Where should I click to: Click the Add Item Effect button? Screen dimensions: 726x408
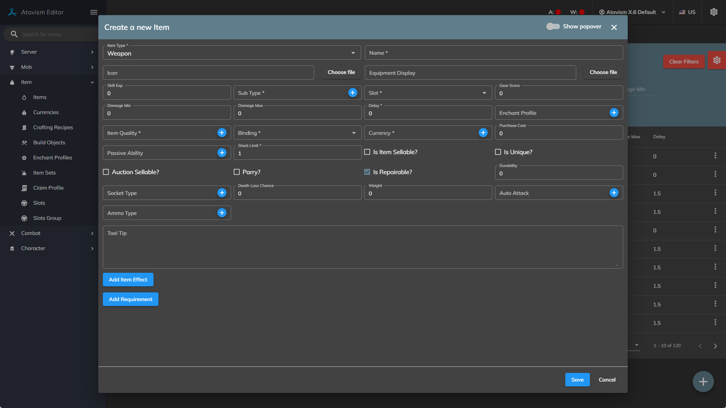(128, 280)
